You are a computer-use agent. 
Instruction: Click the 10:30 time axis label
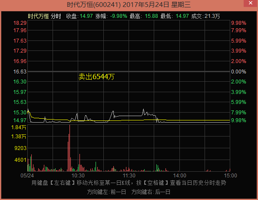pos(78,176)
